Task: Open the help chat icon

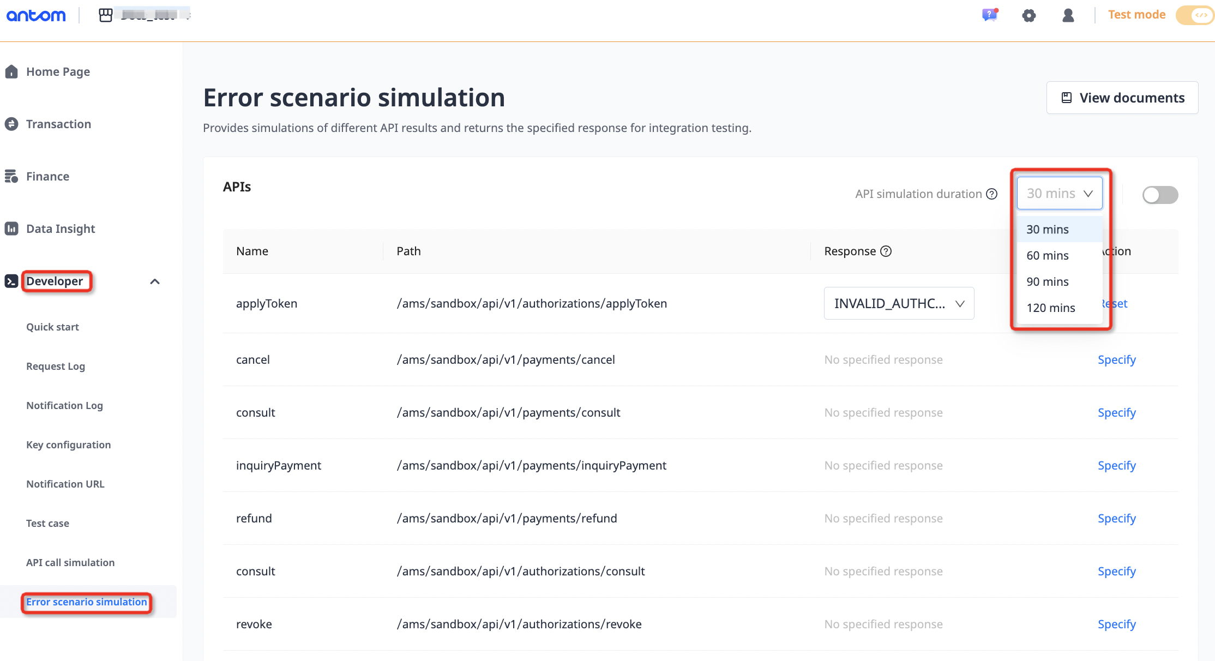Action: pos(989,15)
